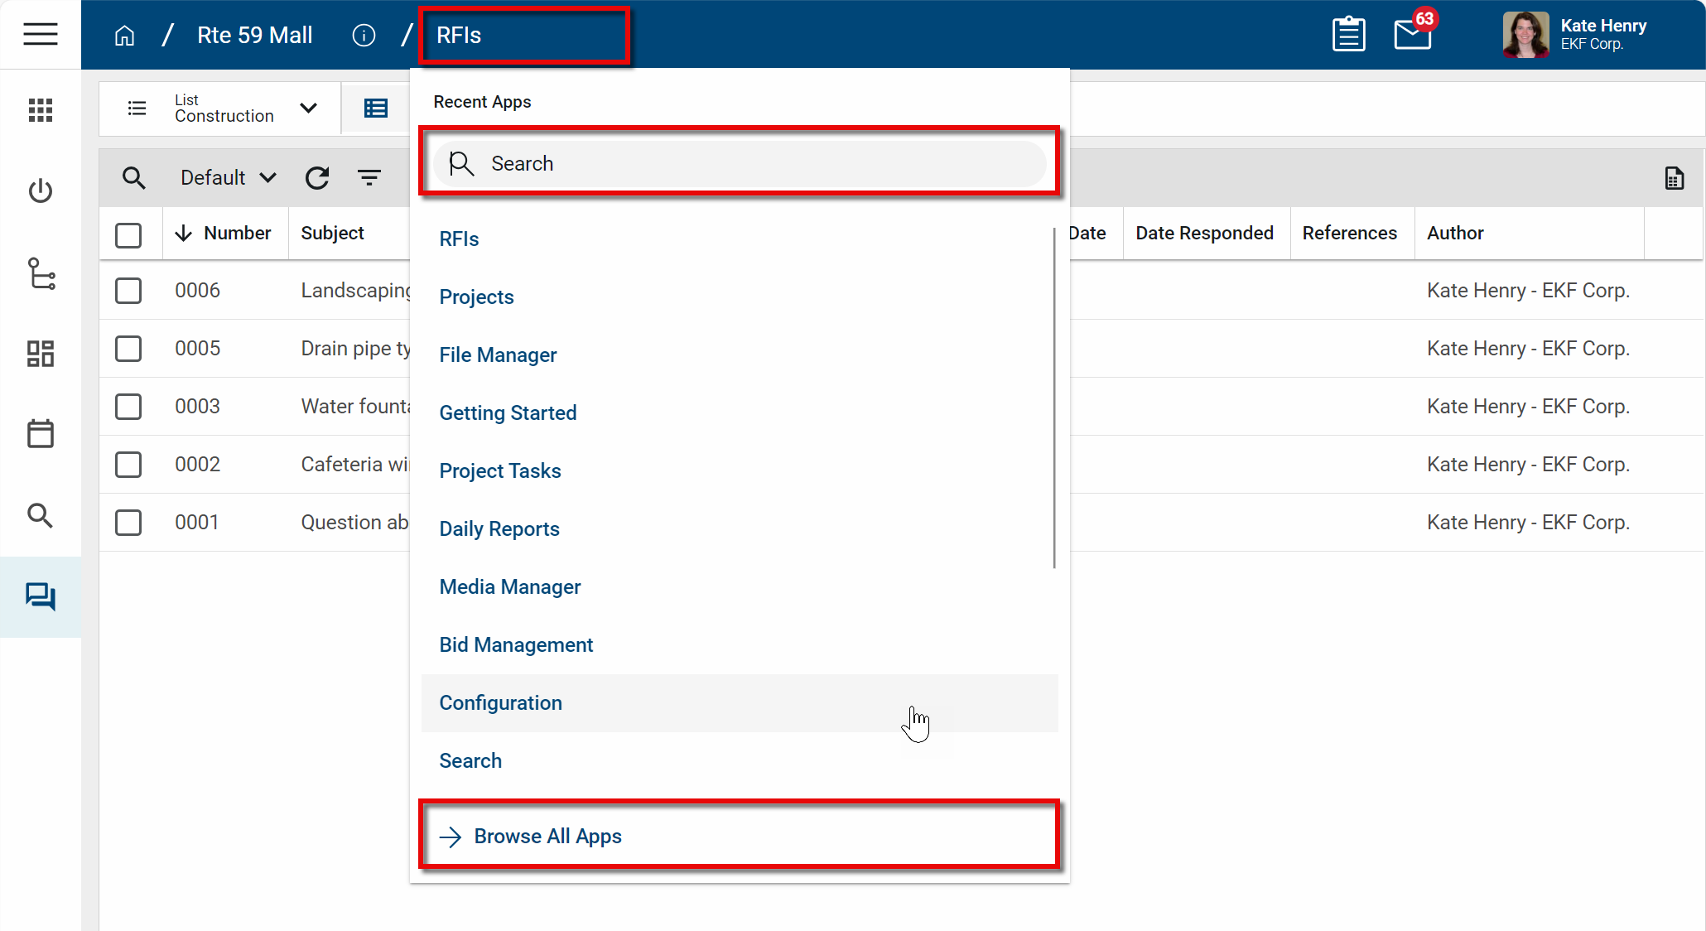Select Configuration in recent apps list
Image resolution: width=1706 pixels, height=931 pixels.
(x=500, y=703)
